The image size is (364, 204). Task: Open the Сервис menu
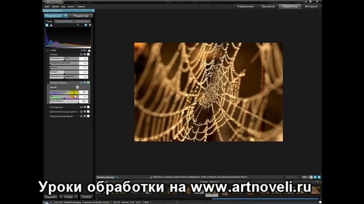(71, 7)
